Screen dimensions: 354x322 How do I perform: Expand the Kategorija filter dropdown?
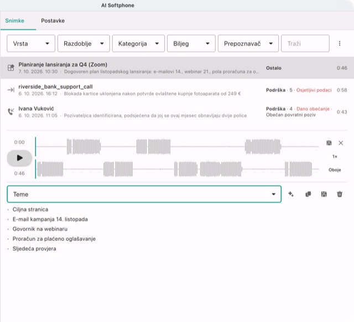138,43
